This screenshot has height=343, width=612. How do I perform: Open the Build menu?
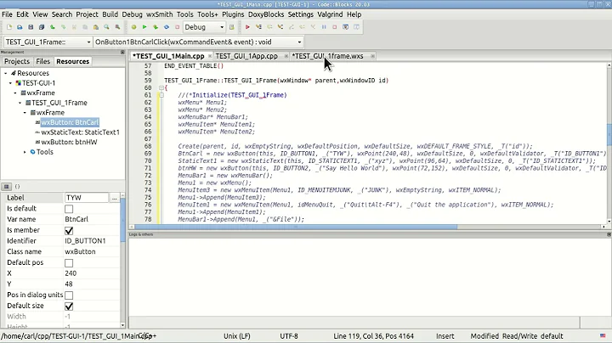[x=110, y=14]
